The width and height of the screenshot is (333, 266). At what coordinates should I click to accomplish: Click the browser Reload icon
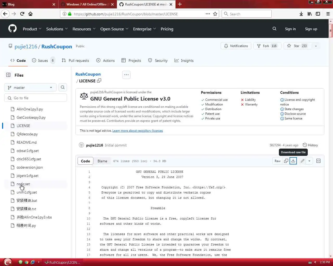click(x=22, y=14)
